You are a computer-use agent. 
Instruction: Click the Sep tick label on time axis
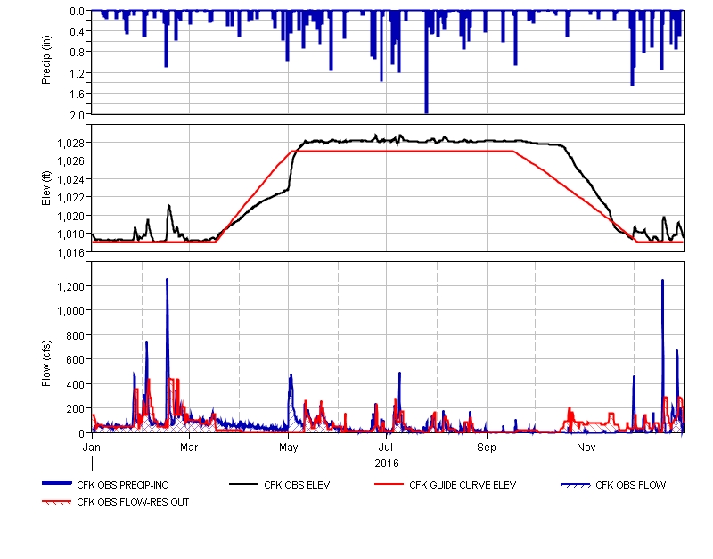coord(487,447)
